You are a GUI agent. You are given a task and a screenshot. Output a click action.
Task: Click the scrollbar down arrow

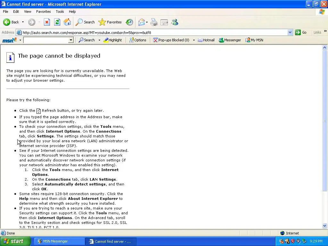click(x=324, y=225)
